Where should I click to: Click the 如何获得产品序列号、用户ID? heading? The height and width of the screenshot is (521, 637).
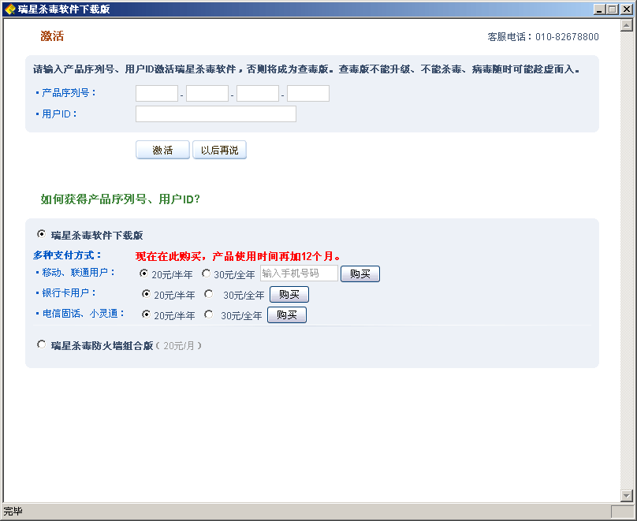click(x=121, y=199)
